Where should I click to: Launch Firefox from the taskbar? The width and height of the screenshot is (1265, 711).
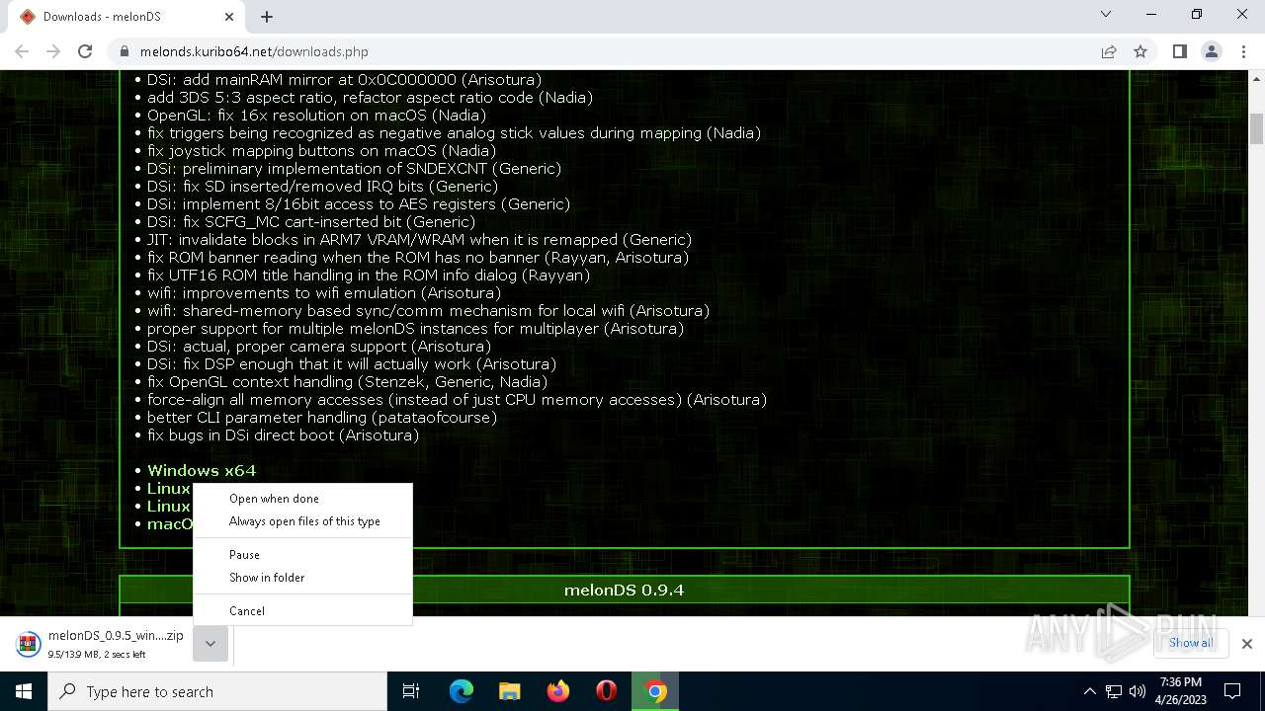pos(558,691)
